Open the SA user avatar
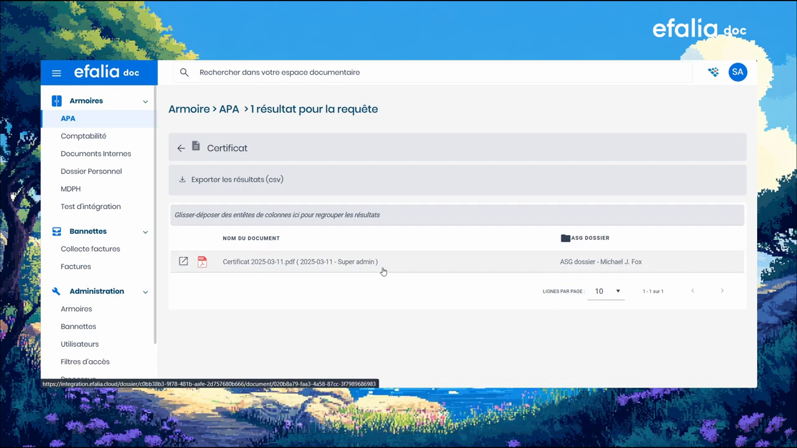 pyautogui.click(x=738, y=72)
